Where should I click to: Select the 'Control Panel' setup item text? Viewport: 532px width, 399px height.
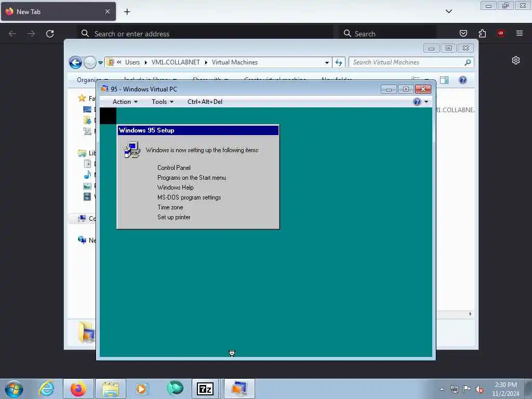(174, 168)
